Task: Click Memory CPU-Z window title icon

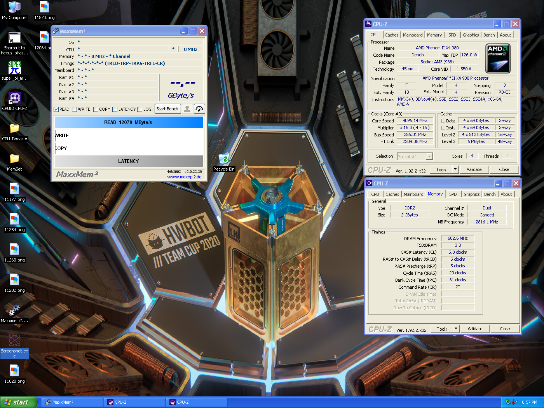Action: 369,183
